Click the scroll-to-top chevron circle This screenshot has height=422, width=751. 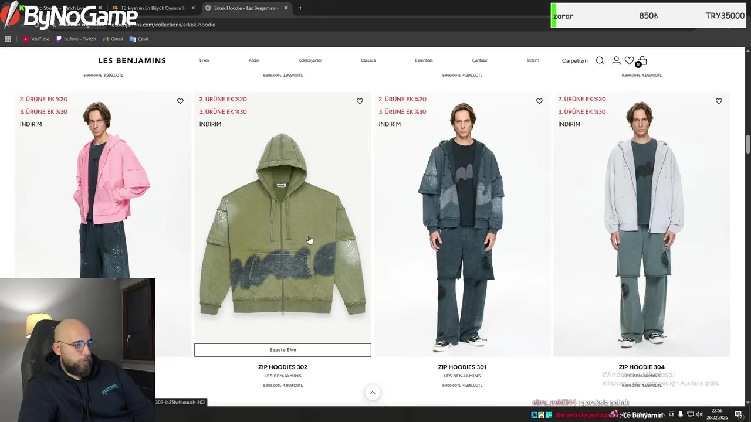click(373, 393)
